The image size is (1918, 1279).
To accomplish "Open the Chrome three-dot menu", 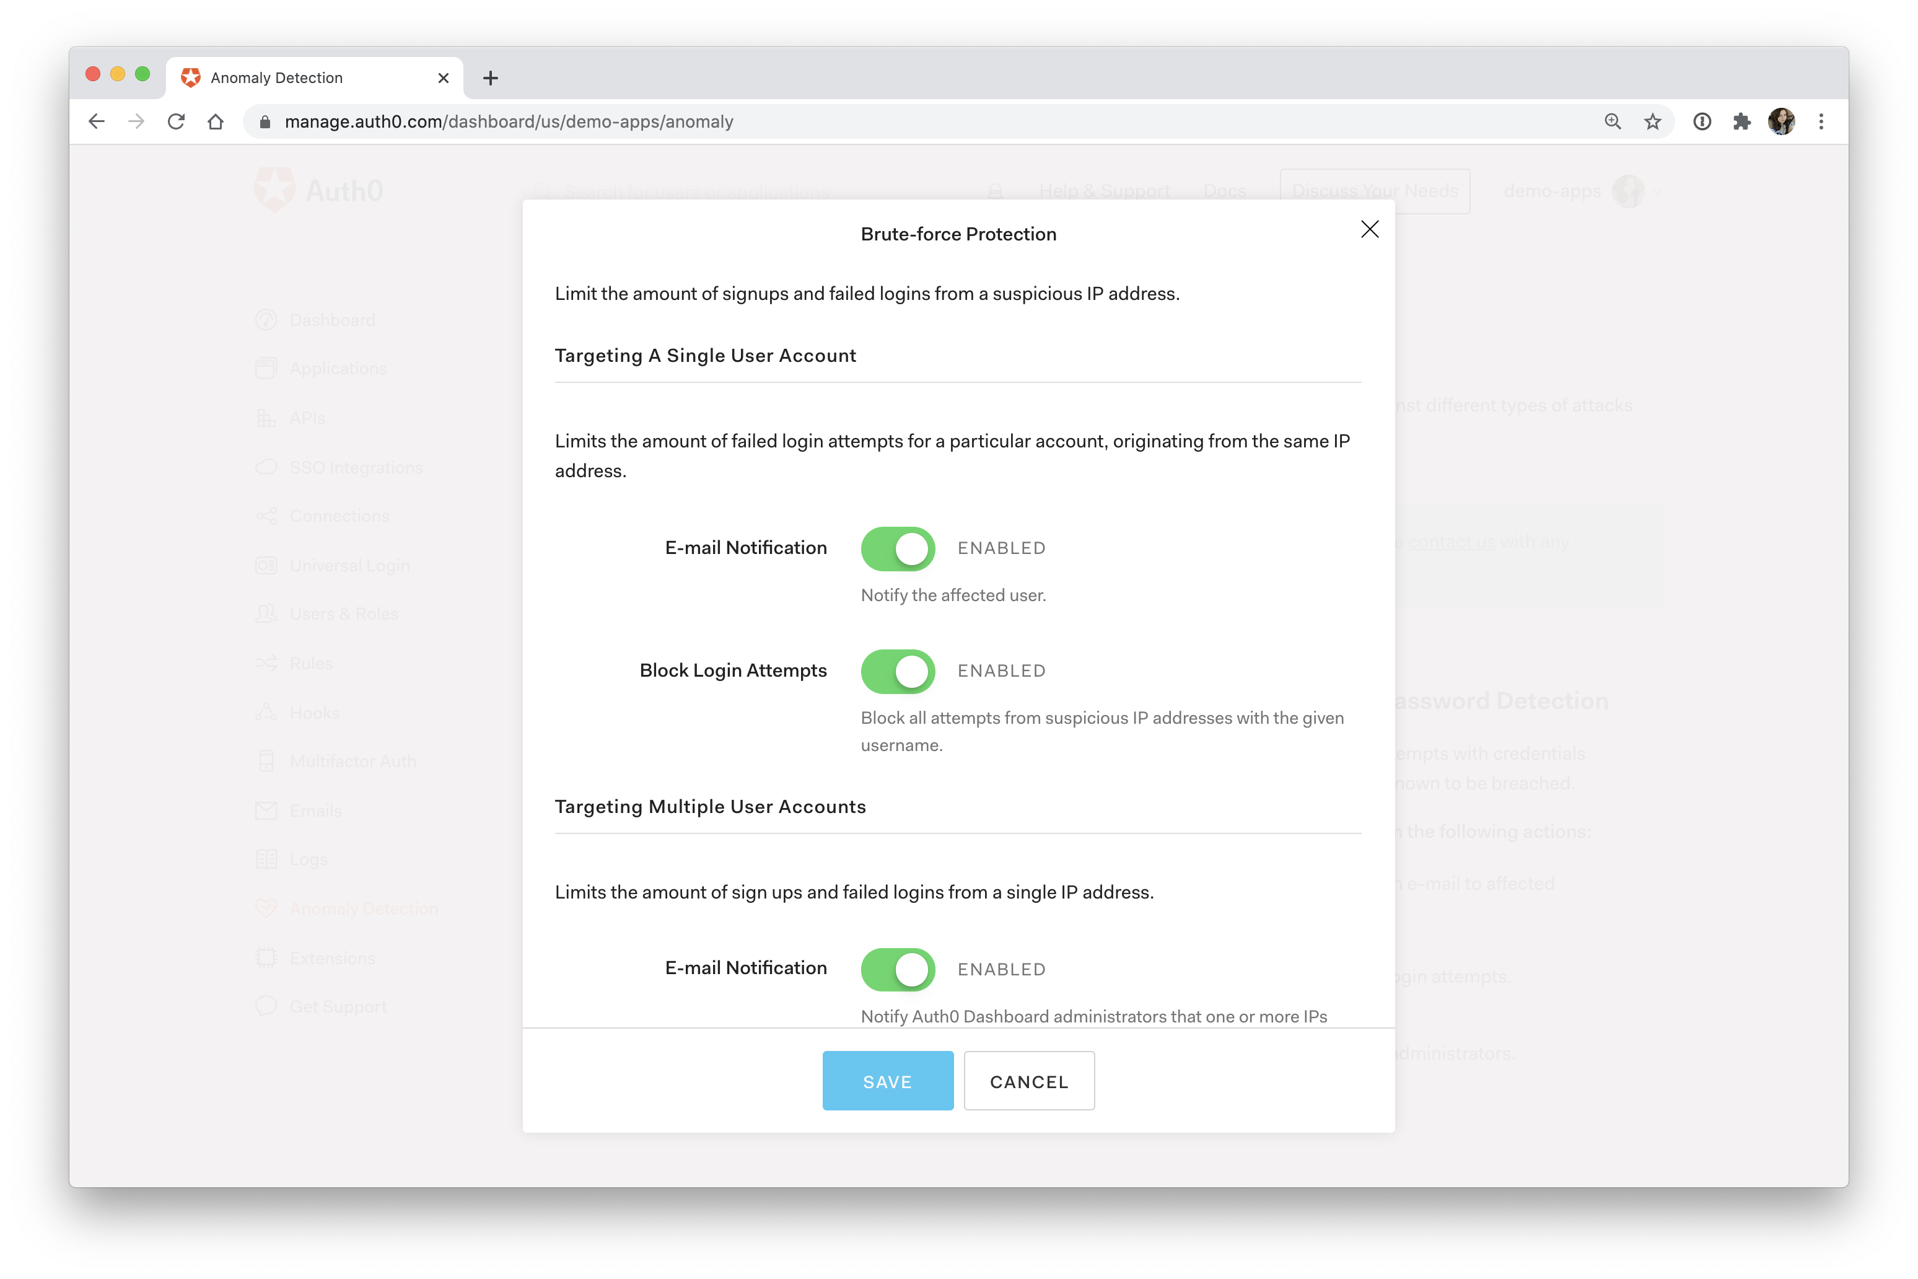I will [1821, 121].
